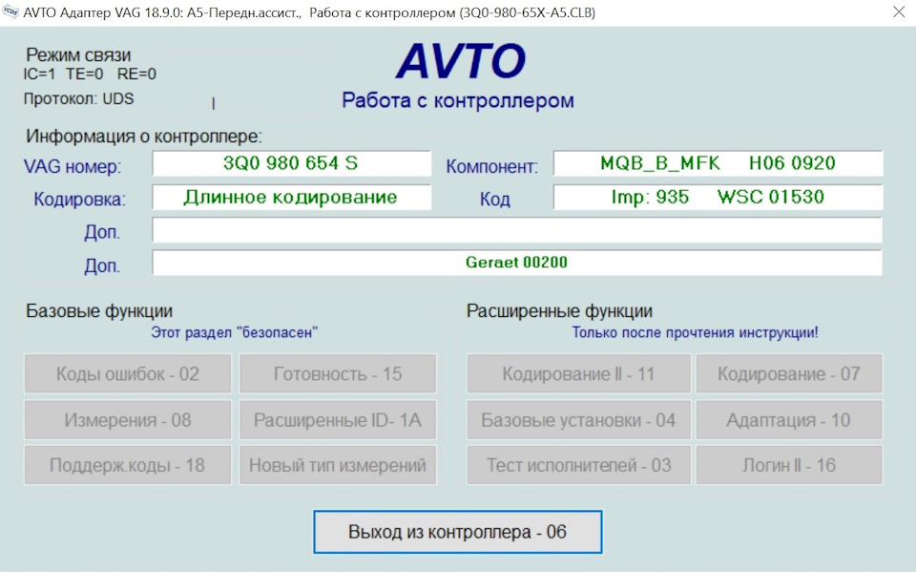The height and width of the screenshot is (572, 916).
Task: Select the Поддерж.коды - 18 button
Action: click(127, 465)
